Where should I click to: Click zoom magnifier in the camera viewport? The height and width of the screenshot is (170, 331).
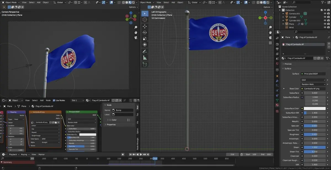coord(136,27)
